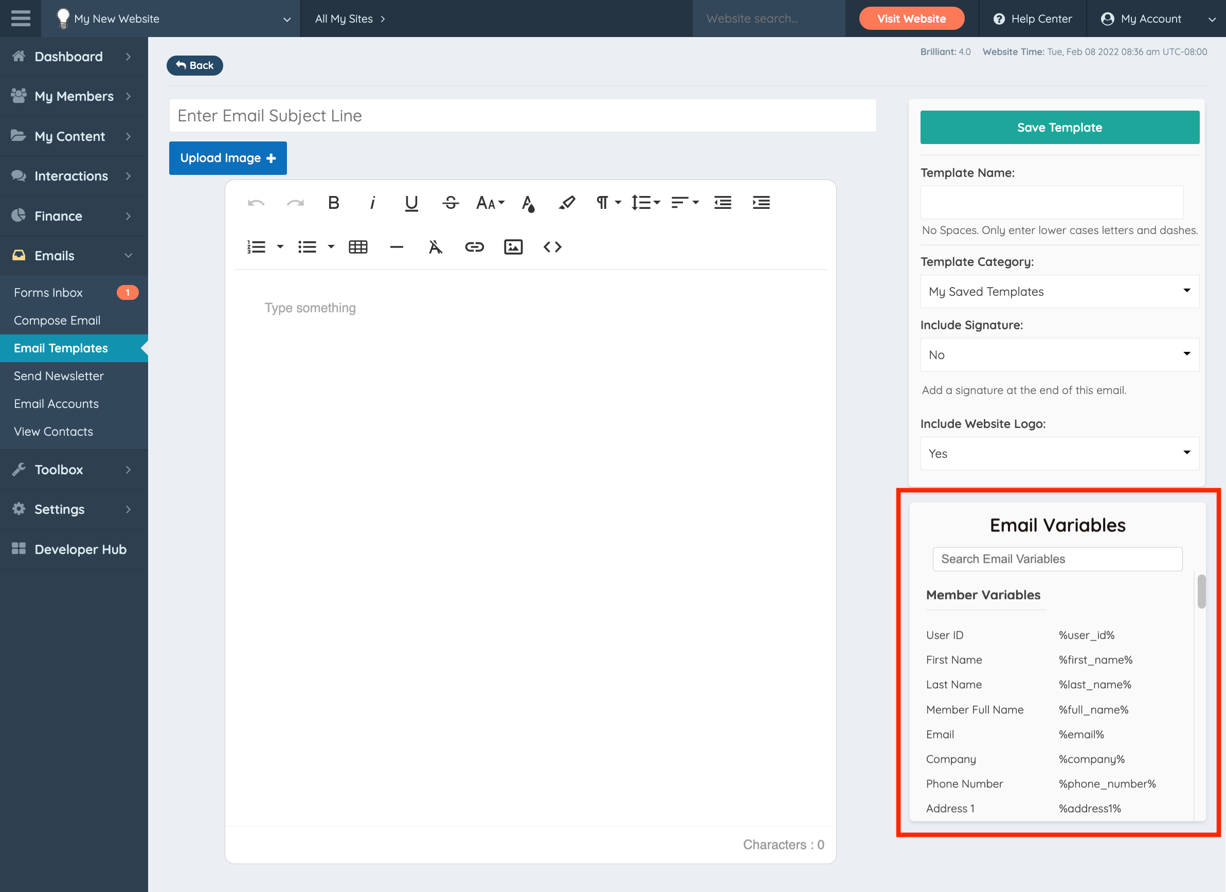The height and width of the screenshot is (892, 1226).
Task: Open Compose Email in sidebar menu
Action: click(x=57, y=320)
